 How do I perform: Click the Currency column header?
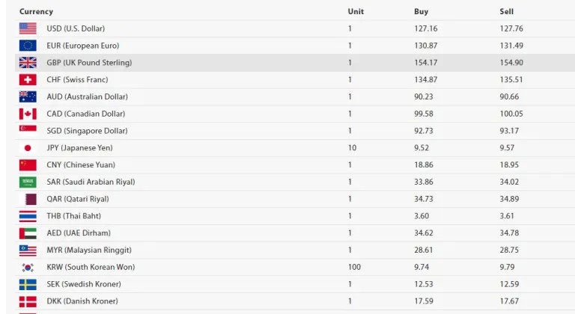coord(36,11)
